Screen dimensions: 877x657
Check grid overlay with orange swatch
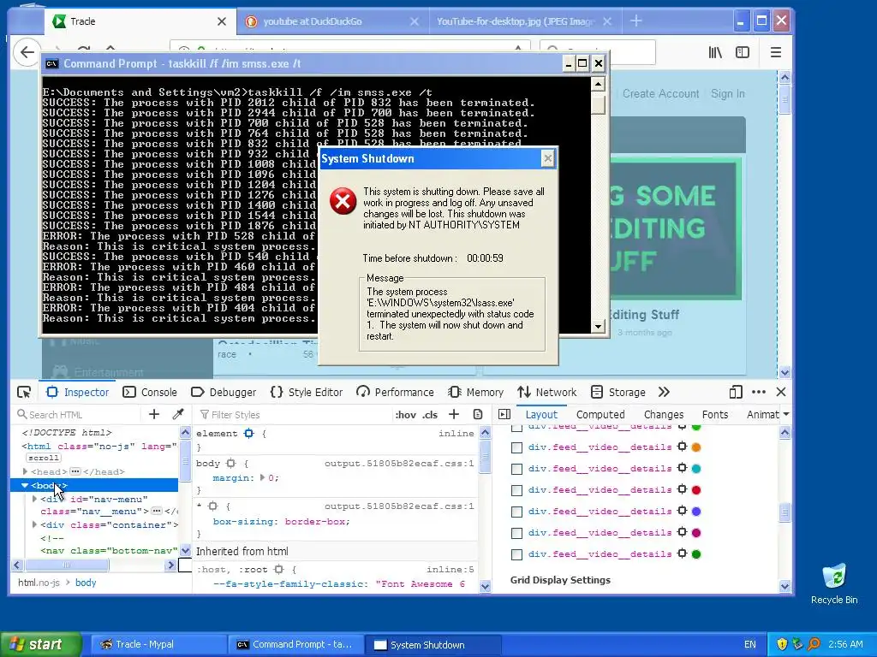pos(516,447)
